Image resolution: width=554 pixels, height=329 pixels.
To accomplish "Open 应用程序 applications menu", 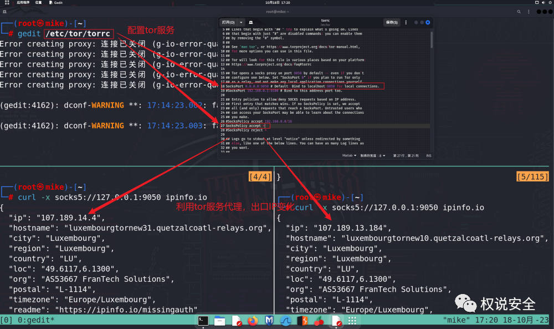I will coord(23,2).
